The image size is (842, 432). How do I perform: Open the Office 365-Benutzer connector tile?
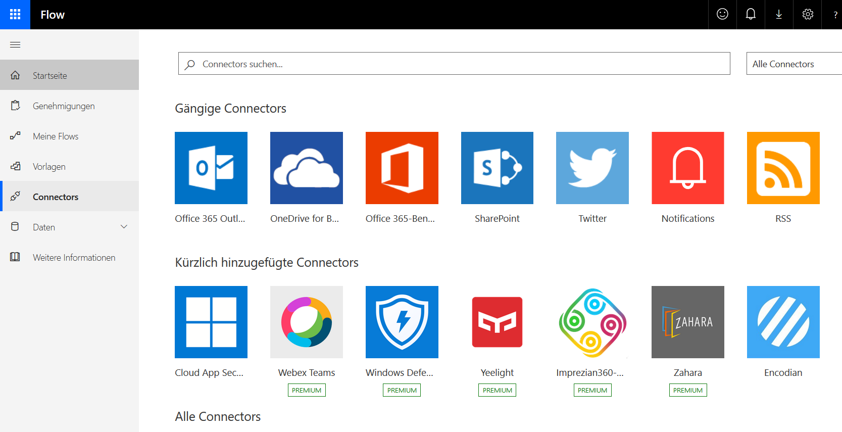[402, 168]
